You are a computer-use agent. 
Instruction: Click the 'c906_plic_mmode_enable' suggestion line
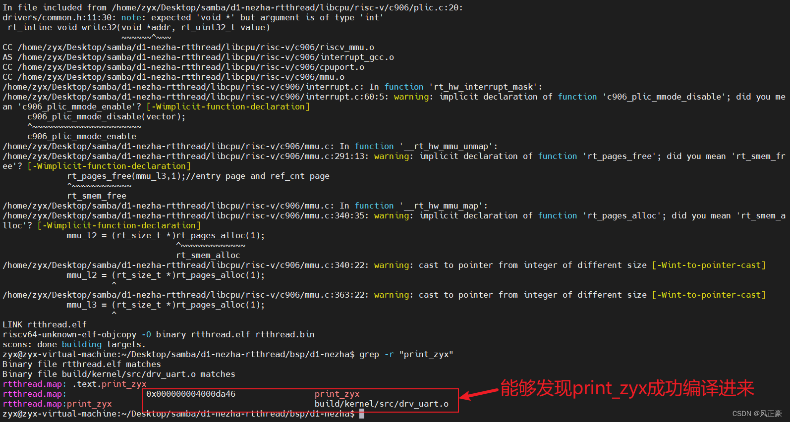pos(82,136)
